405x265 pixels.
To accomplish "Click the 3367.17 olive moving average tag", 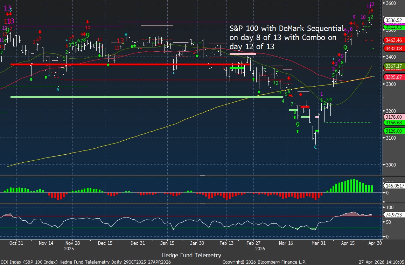I will pos(393,66).
